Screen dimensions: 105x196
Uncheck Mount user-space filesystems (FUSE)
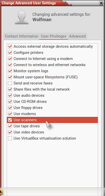(10, 77)
